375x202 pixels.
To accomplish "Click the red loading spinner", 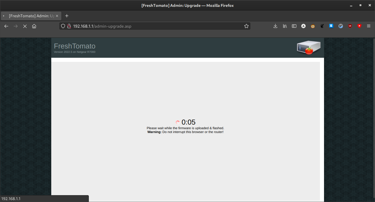I will (178, 122).
